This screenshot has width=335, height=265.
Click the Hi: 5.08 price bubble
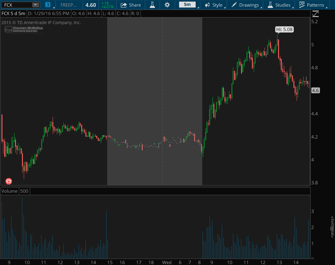click(x=284, y=30)
